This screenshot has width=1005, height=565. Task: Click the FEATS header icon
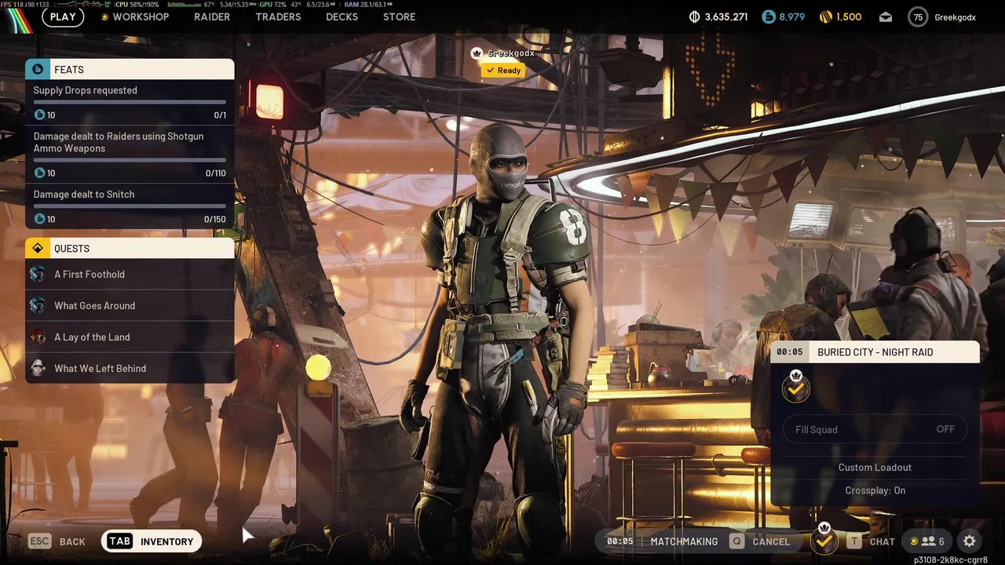coord(38,69)
